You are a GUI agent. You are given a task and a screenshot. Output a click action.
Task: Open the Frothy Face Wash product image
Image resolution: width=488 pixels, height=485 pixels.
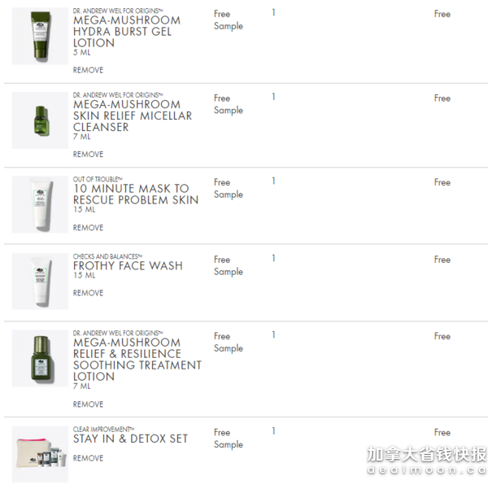pyautogui.click(x=40, y=282)
